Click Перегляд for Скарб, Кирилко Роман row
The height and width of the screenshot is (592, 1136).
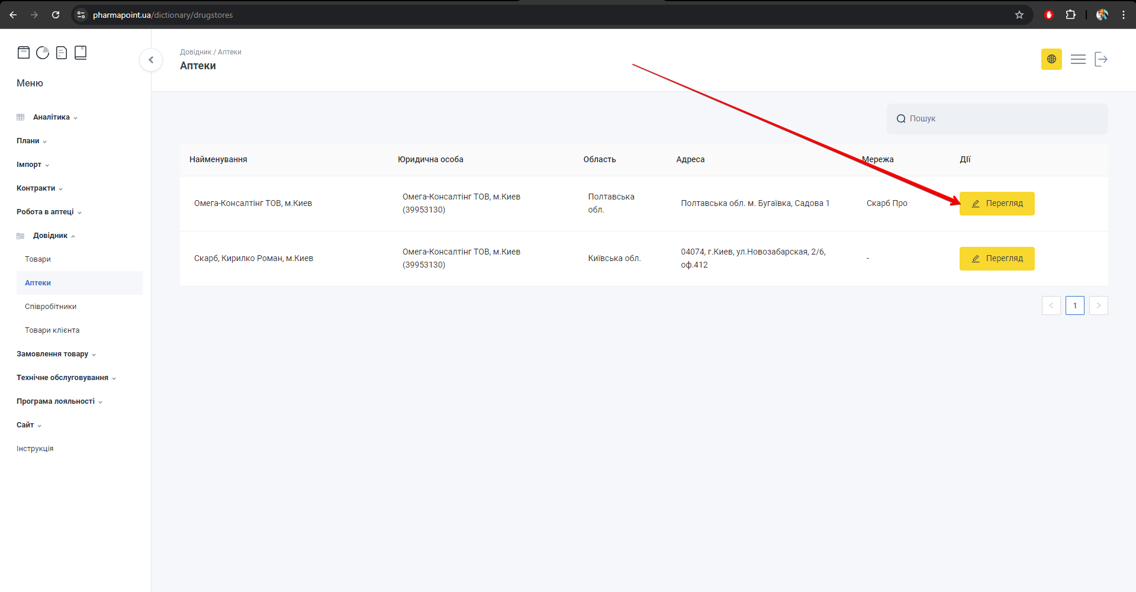[997, 259]
